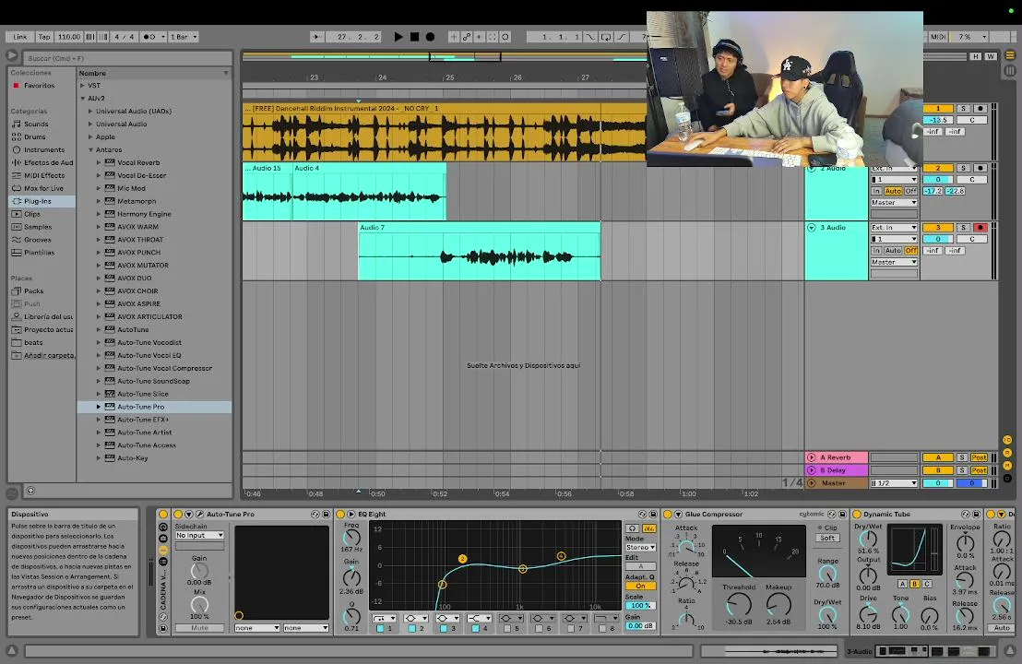Select Favoritos in Colecciones

[39, 86]
